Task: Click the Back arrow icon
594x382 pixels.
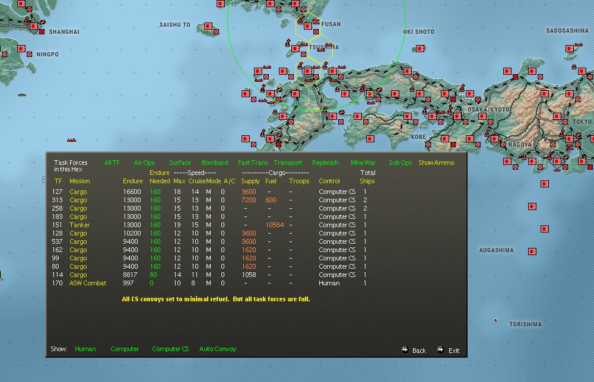Action: 405,349
